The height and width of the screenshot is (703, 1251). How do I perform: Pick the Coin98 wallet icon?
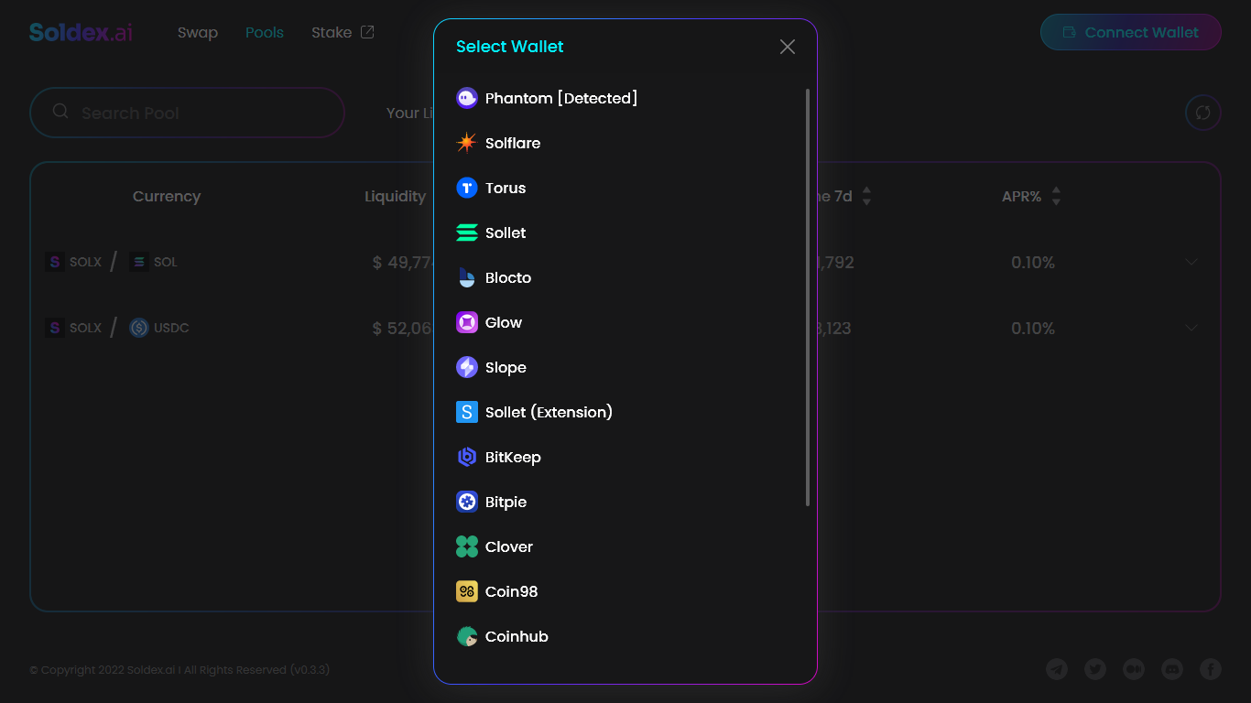pos(467,591)
